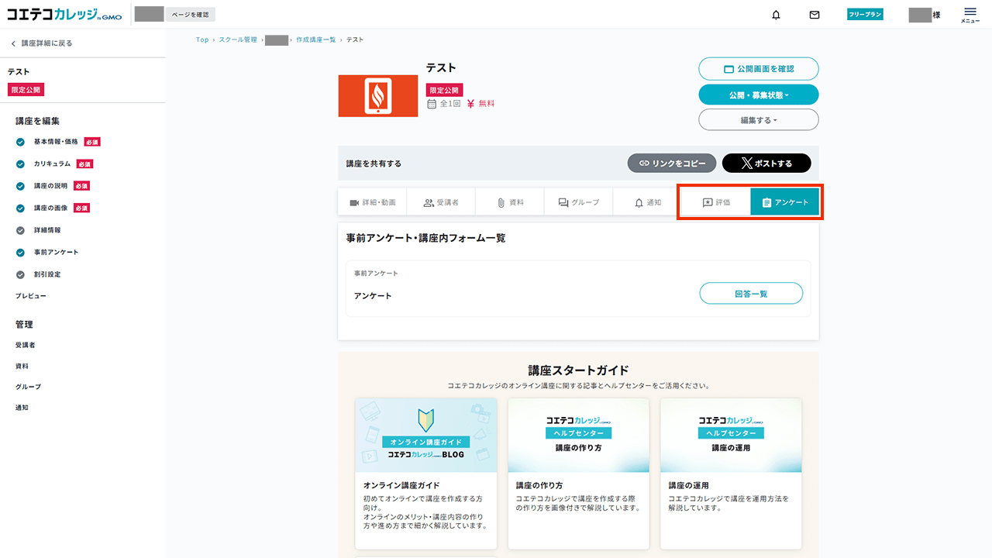Open the 公開画面を確認 preview link

pyautogui.click(x=758, y=68)
